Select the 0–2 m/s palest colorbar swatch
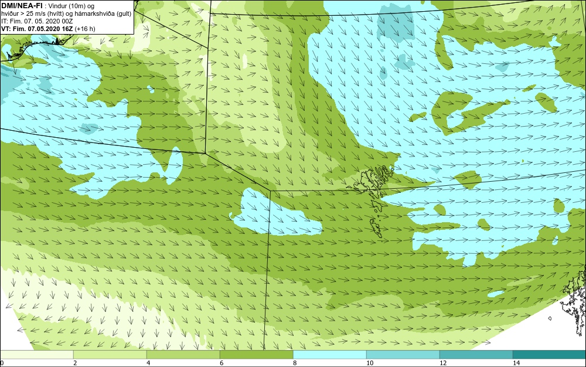The width and height of the screenshot is (586, 367). [x=36, y=355]
